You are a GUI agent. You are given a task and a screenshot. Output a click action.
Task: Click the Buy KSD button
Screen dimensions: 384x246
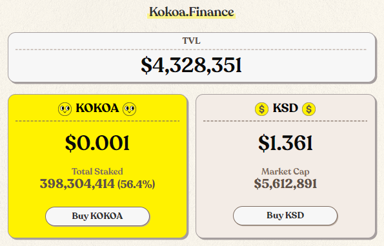[x=285, y=216]
